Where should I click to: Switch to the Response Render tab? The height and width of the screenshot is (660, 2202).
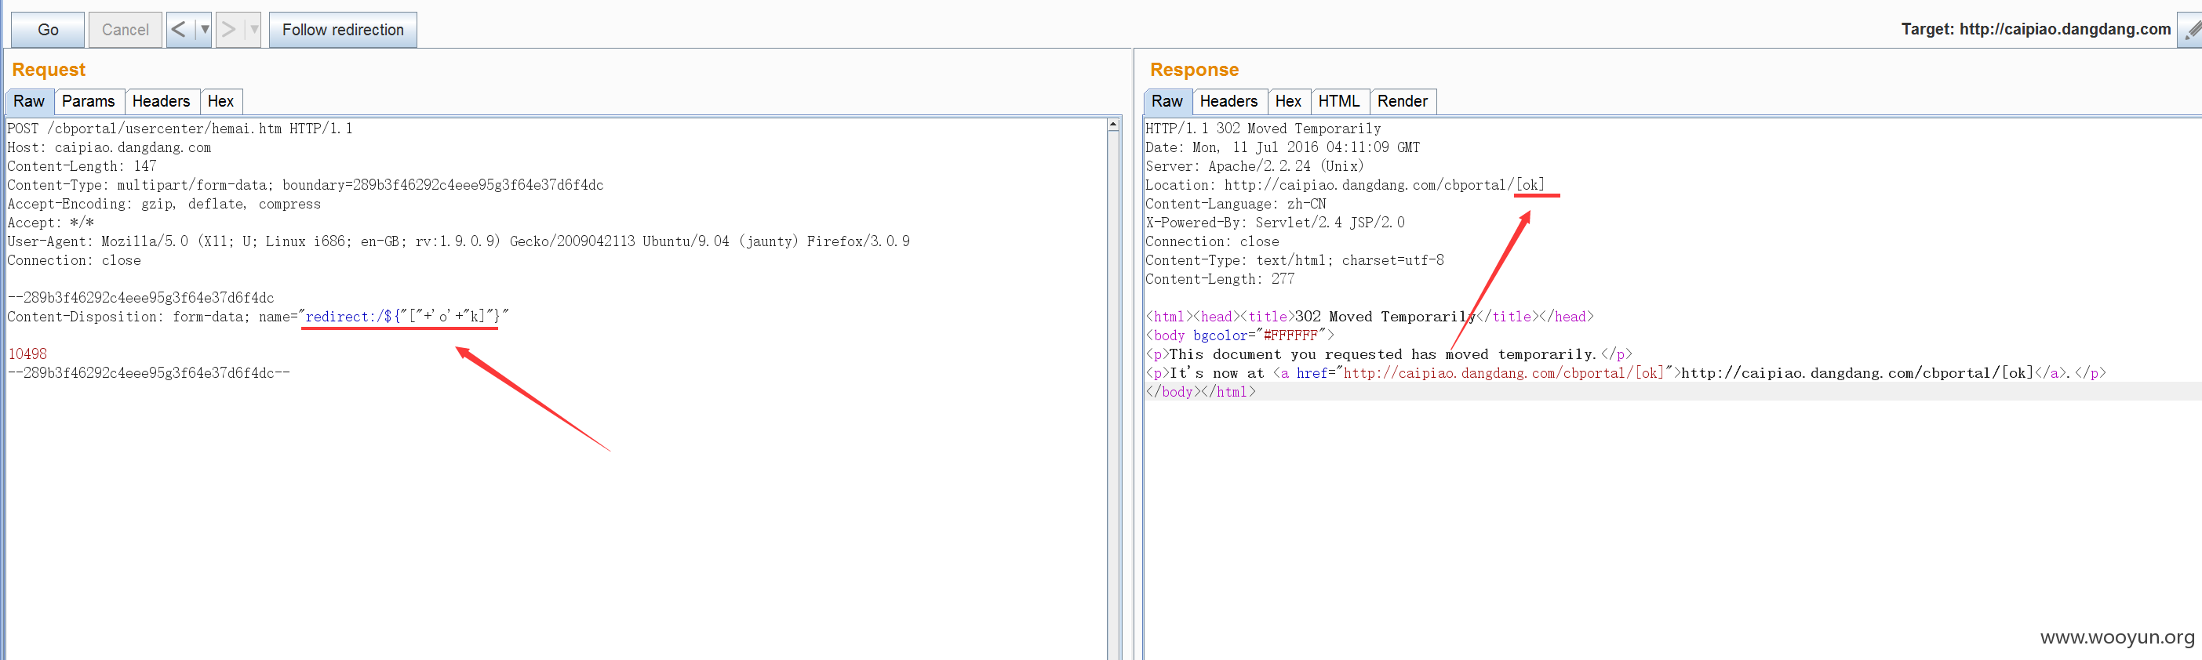pos(1402,102)
